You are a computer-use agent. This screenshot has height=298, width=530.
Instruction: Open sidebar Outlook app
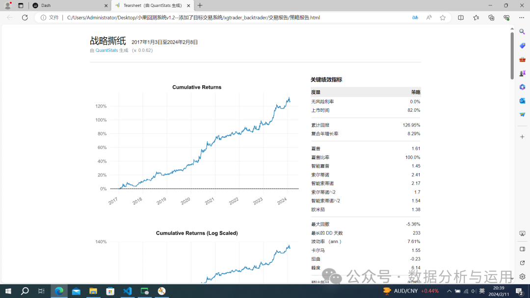point(522,101)
